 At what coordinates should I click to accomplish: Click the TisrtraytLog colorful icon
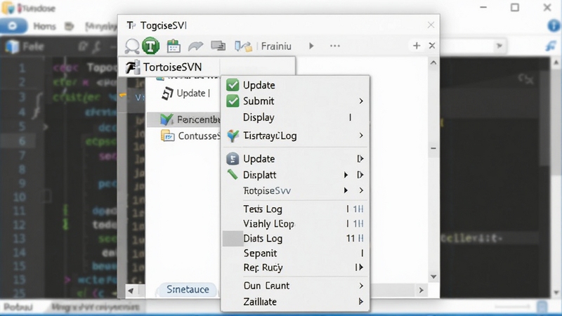pyautogui.click(x=233, y=136)
